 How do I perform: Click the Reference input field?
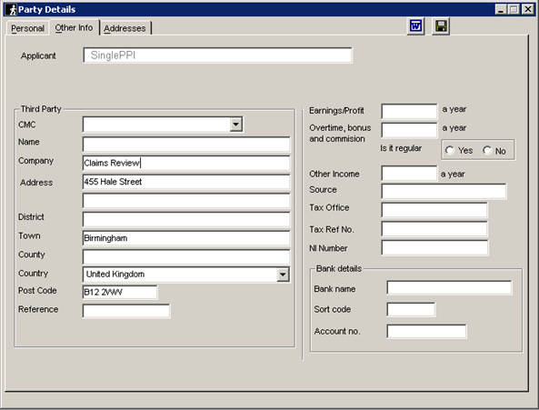tap(126, 311)
